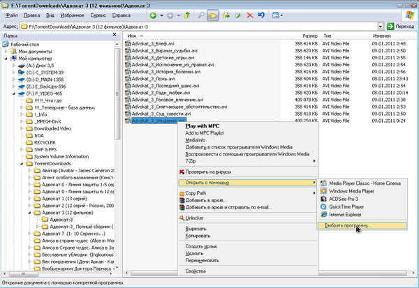Expand the Мои документы tree node
Screen dimensions: 419x288
pos(6,51)
